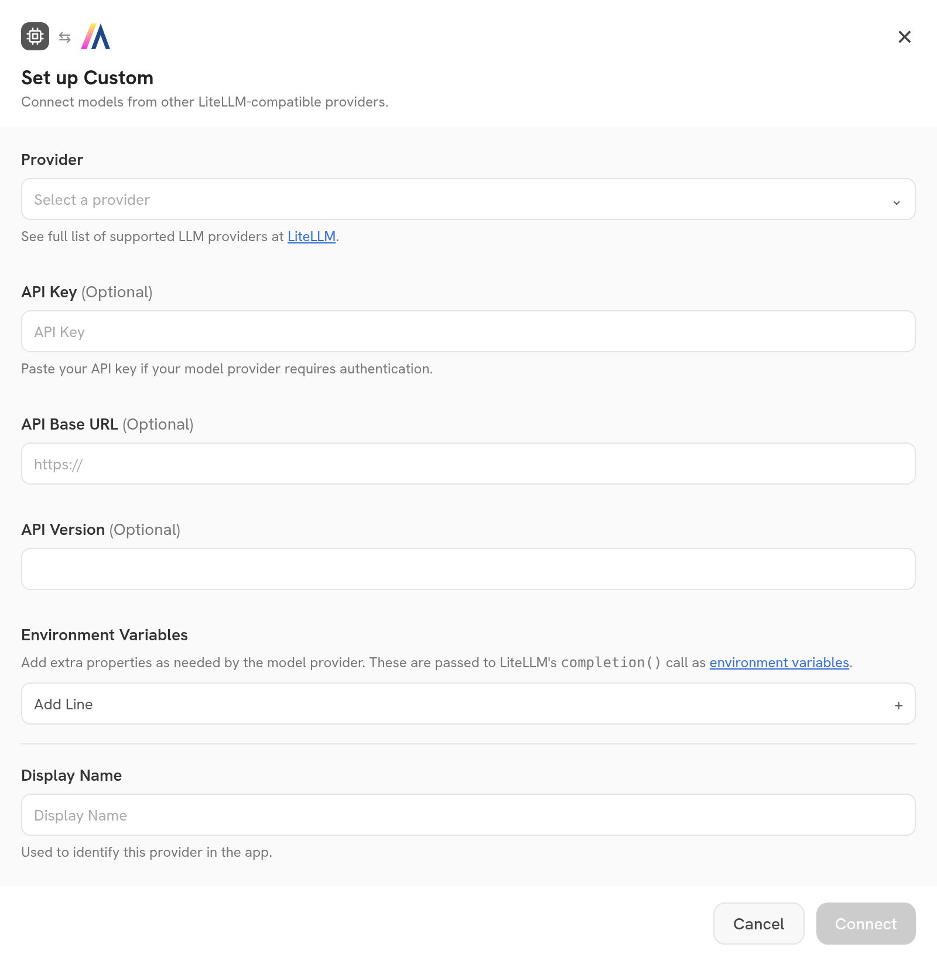Click the two-way arrows sync icon
The image size is (937, 961).
(x=65, y=37)
